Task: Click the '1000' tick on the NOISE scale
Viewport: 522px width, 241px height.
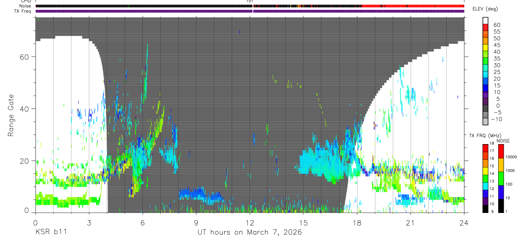Action: [x=511, y=171]
